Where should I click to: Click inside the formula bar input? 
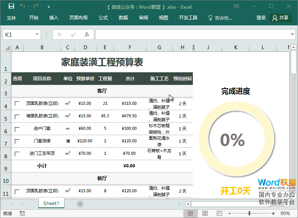tap(193, 34)
